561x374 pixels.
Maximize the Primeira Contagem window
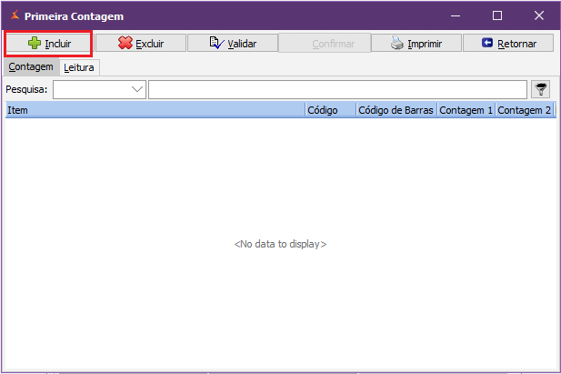coord(497,15)
